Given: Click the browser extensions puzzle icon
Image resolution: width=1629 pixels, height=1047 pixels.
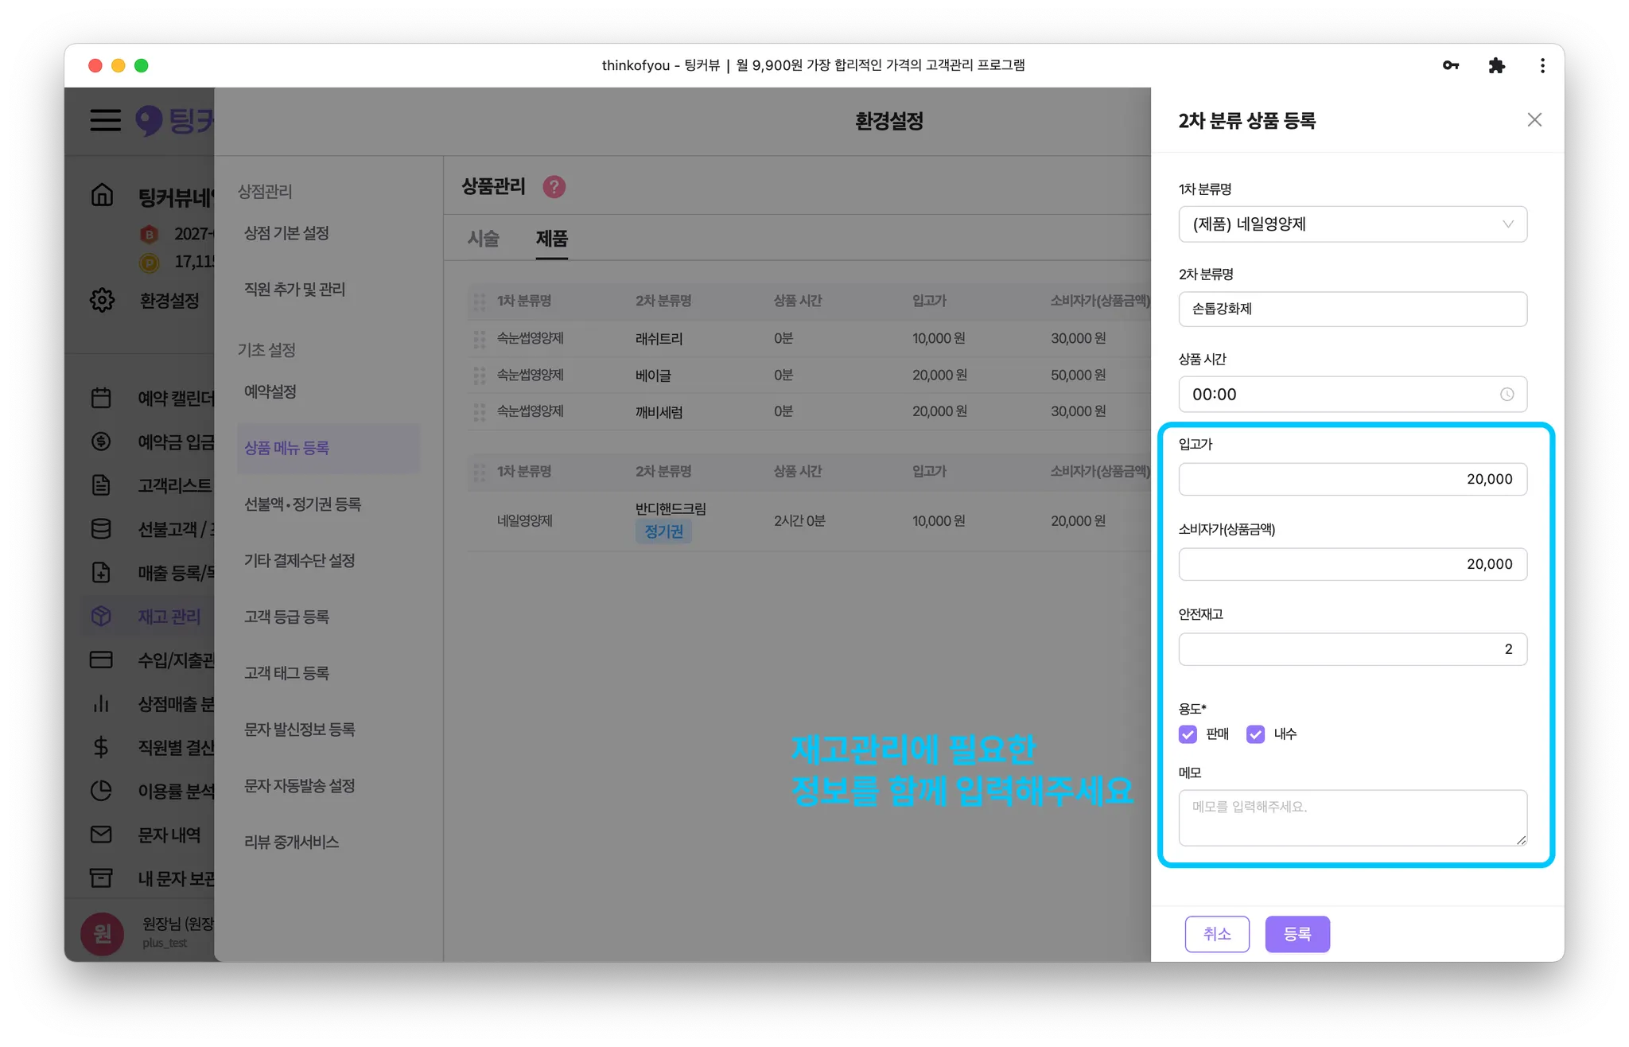Looking at the screenshot, I should (x=1496, y=65).
